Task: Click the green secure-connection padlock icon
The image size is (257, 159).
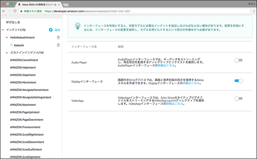Action: [21, 11]
